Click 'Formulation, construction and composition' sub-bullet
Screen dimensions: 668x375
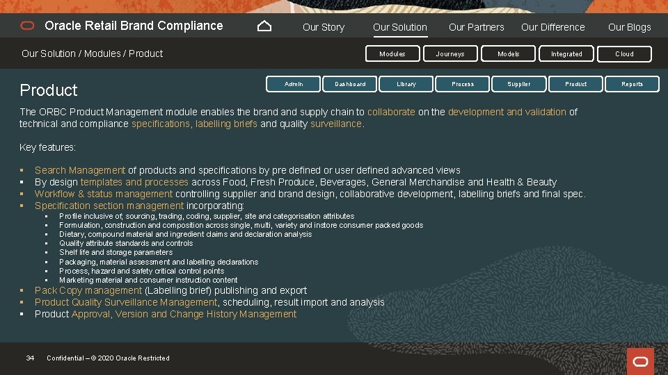[241, 225]
